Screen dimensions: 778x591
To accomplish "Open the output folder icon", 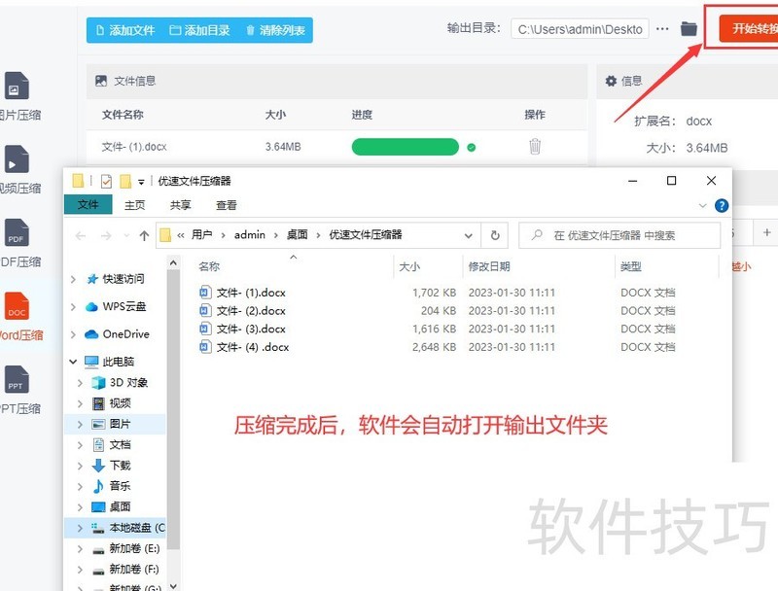I will pos(689,29).
